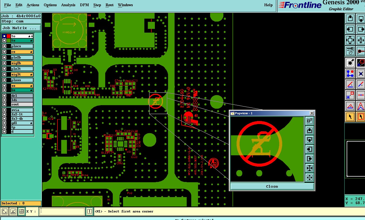
Task: Open the Actions menu
Action: (33, 5)
